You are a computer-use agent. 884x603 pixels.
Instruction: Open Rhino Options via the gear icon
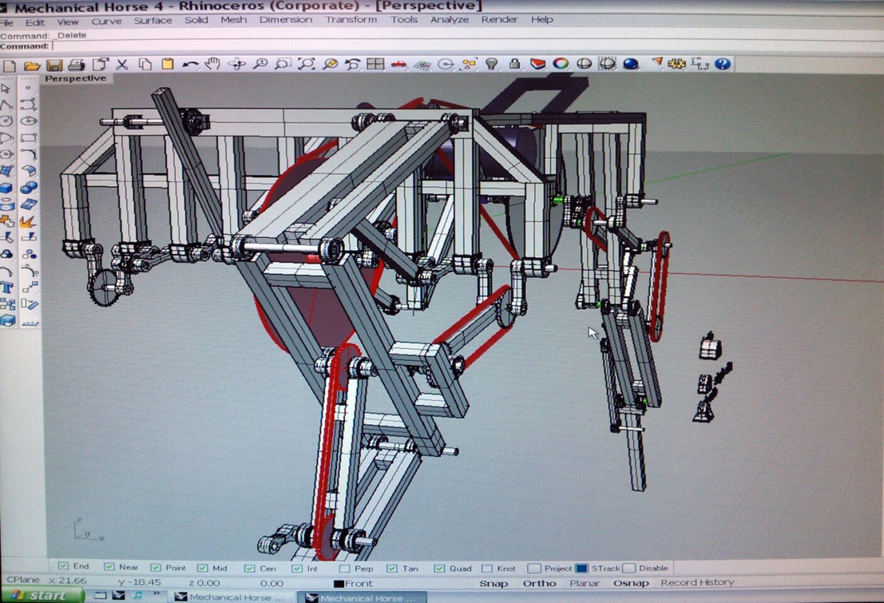(675, 63)
